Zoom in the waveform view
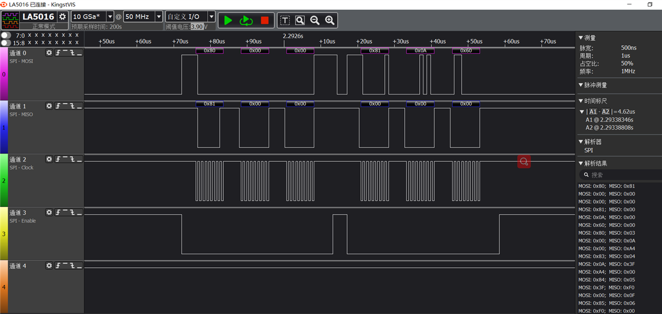This screenshot has height=314, width=662. 330,20
